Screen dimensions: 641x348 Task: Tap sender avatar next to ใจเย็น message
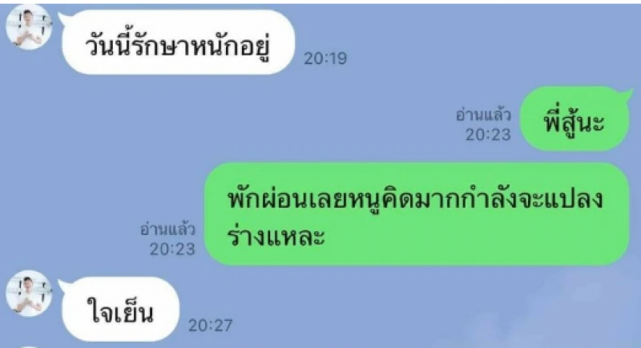click(x=29, y=293)
